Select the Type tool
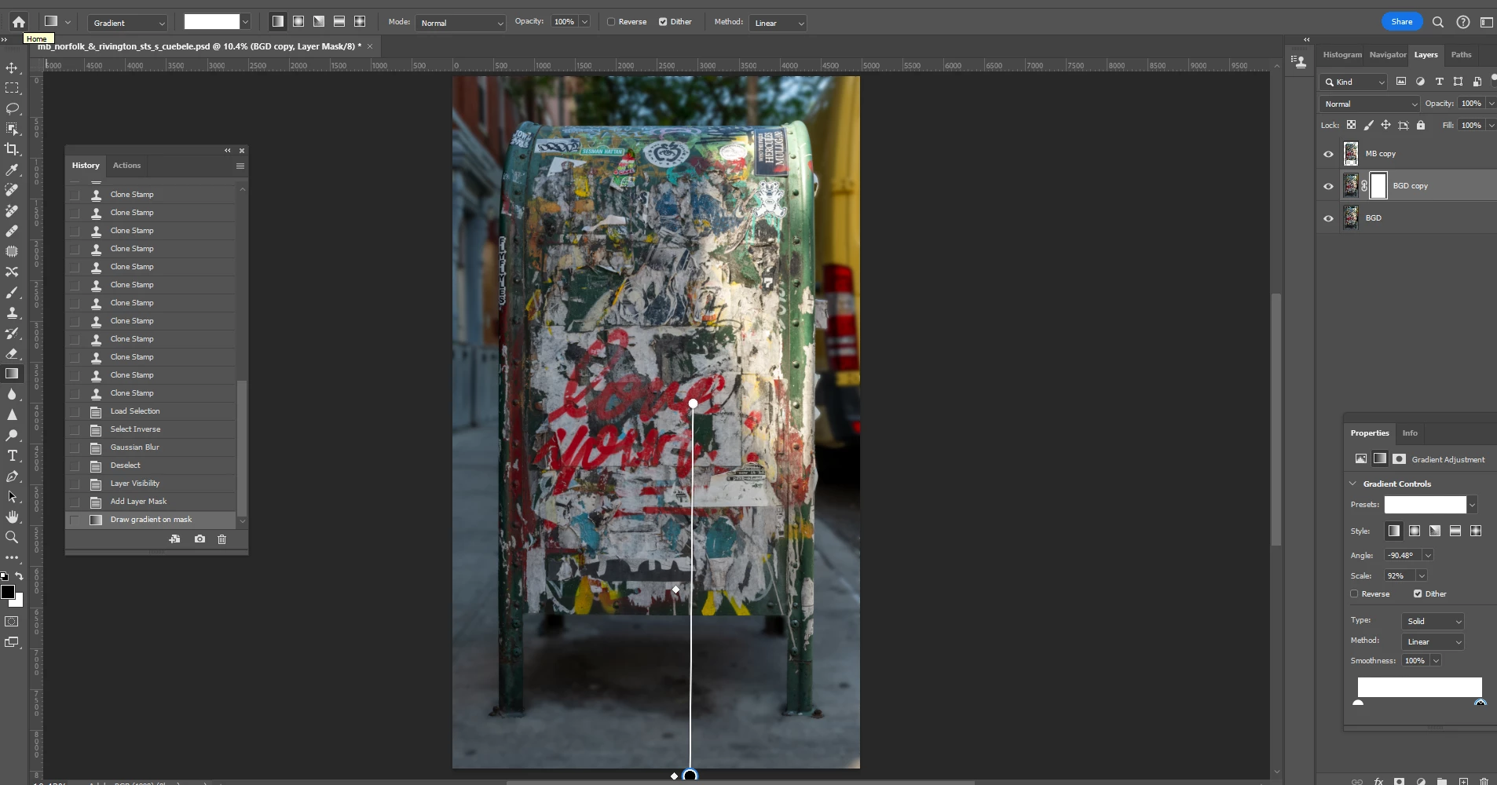This screenshot has height=785, width=1497. 12,455
